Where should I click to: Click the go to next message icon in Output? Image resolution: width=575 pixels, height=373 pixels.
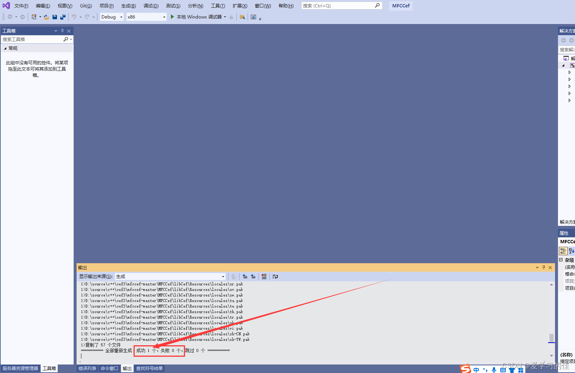click(x=253, y=277)
